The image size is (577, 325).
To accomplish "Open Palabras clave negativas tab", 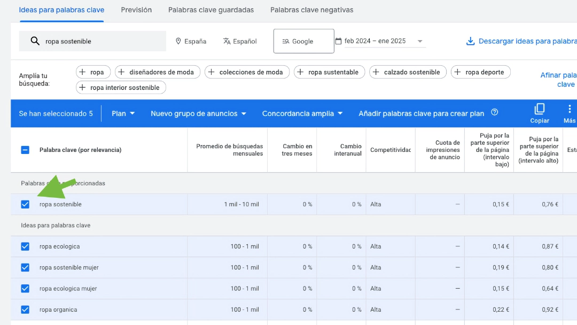I will tap(311, 10).
